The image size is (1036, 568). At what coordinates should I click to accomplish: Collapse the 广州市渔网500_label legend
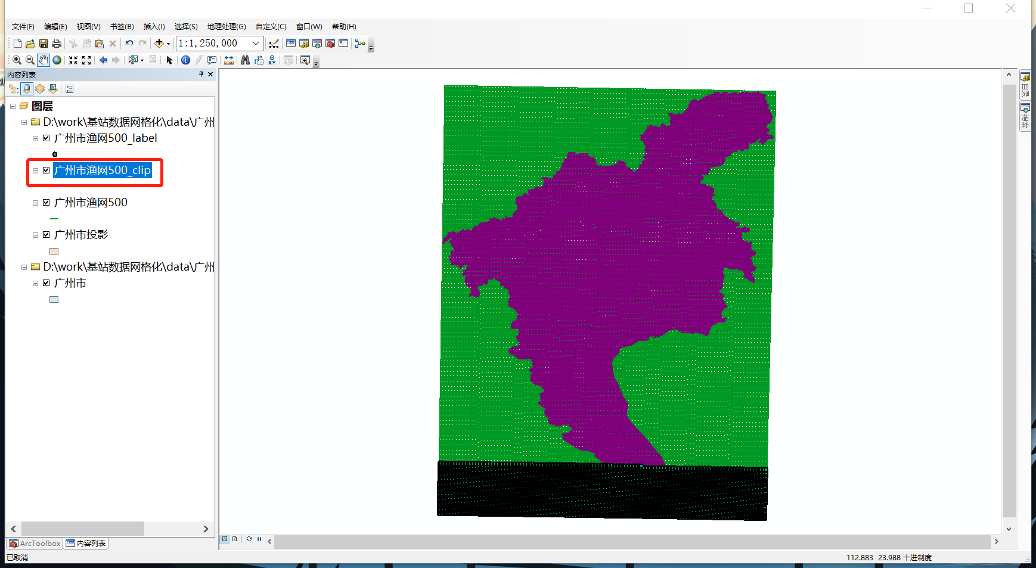tap(35, 138)
